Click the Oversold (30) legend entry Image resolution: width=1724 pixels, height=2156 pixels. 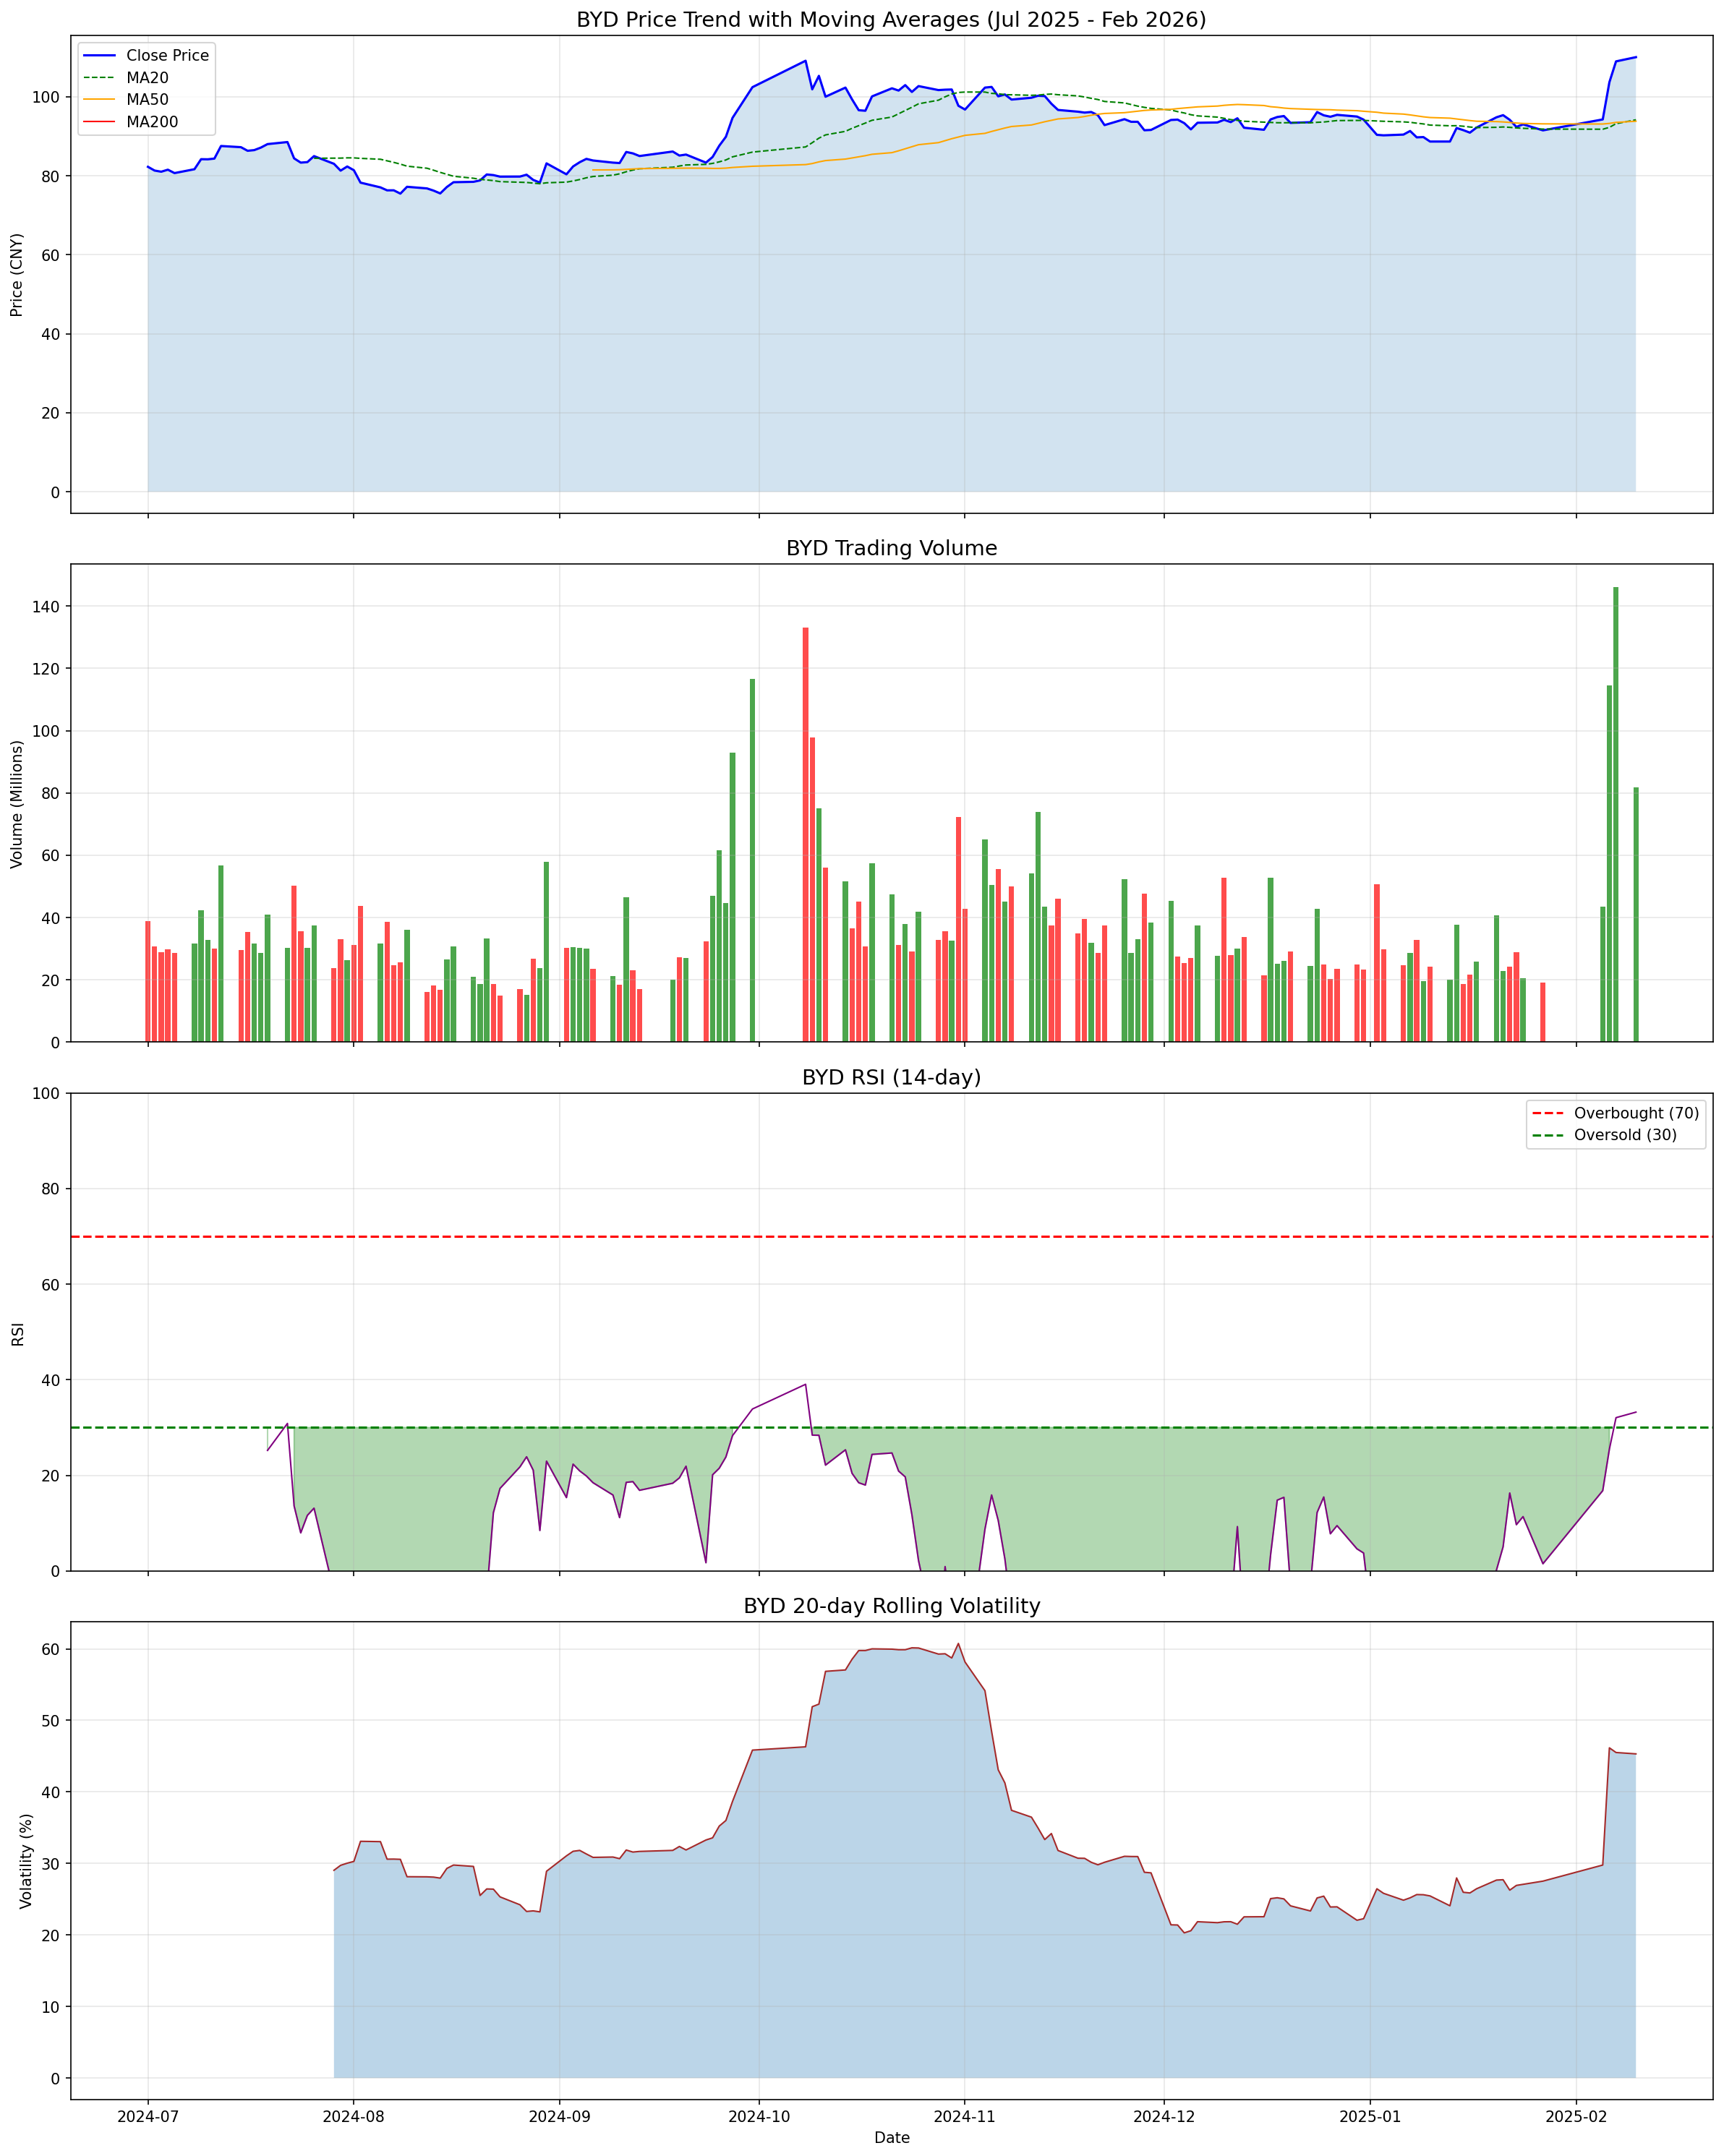[1625, 1136]
